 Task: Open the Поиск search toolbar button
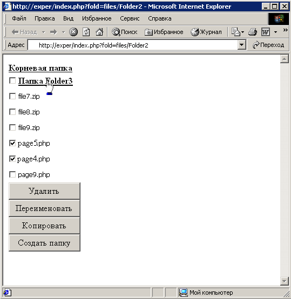(125, 32)
